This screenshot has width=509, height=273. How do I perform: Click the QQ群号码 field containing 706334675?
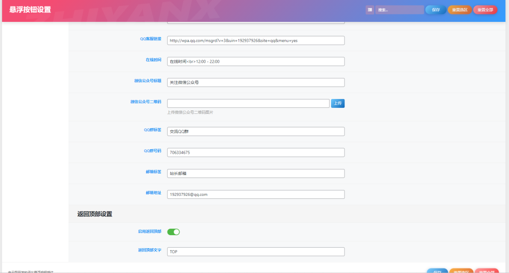[x=255, y=153]
